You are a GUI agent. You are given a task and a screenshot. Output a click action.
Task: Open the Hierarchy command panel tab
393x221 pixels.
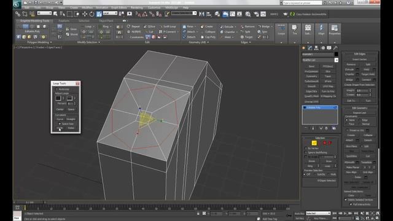point(316,48)
